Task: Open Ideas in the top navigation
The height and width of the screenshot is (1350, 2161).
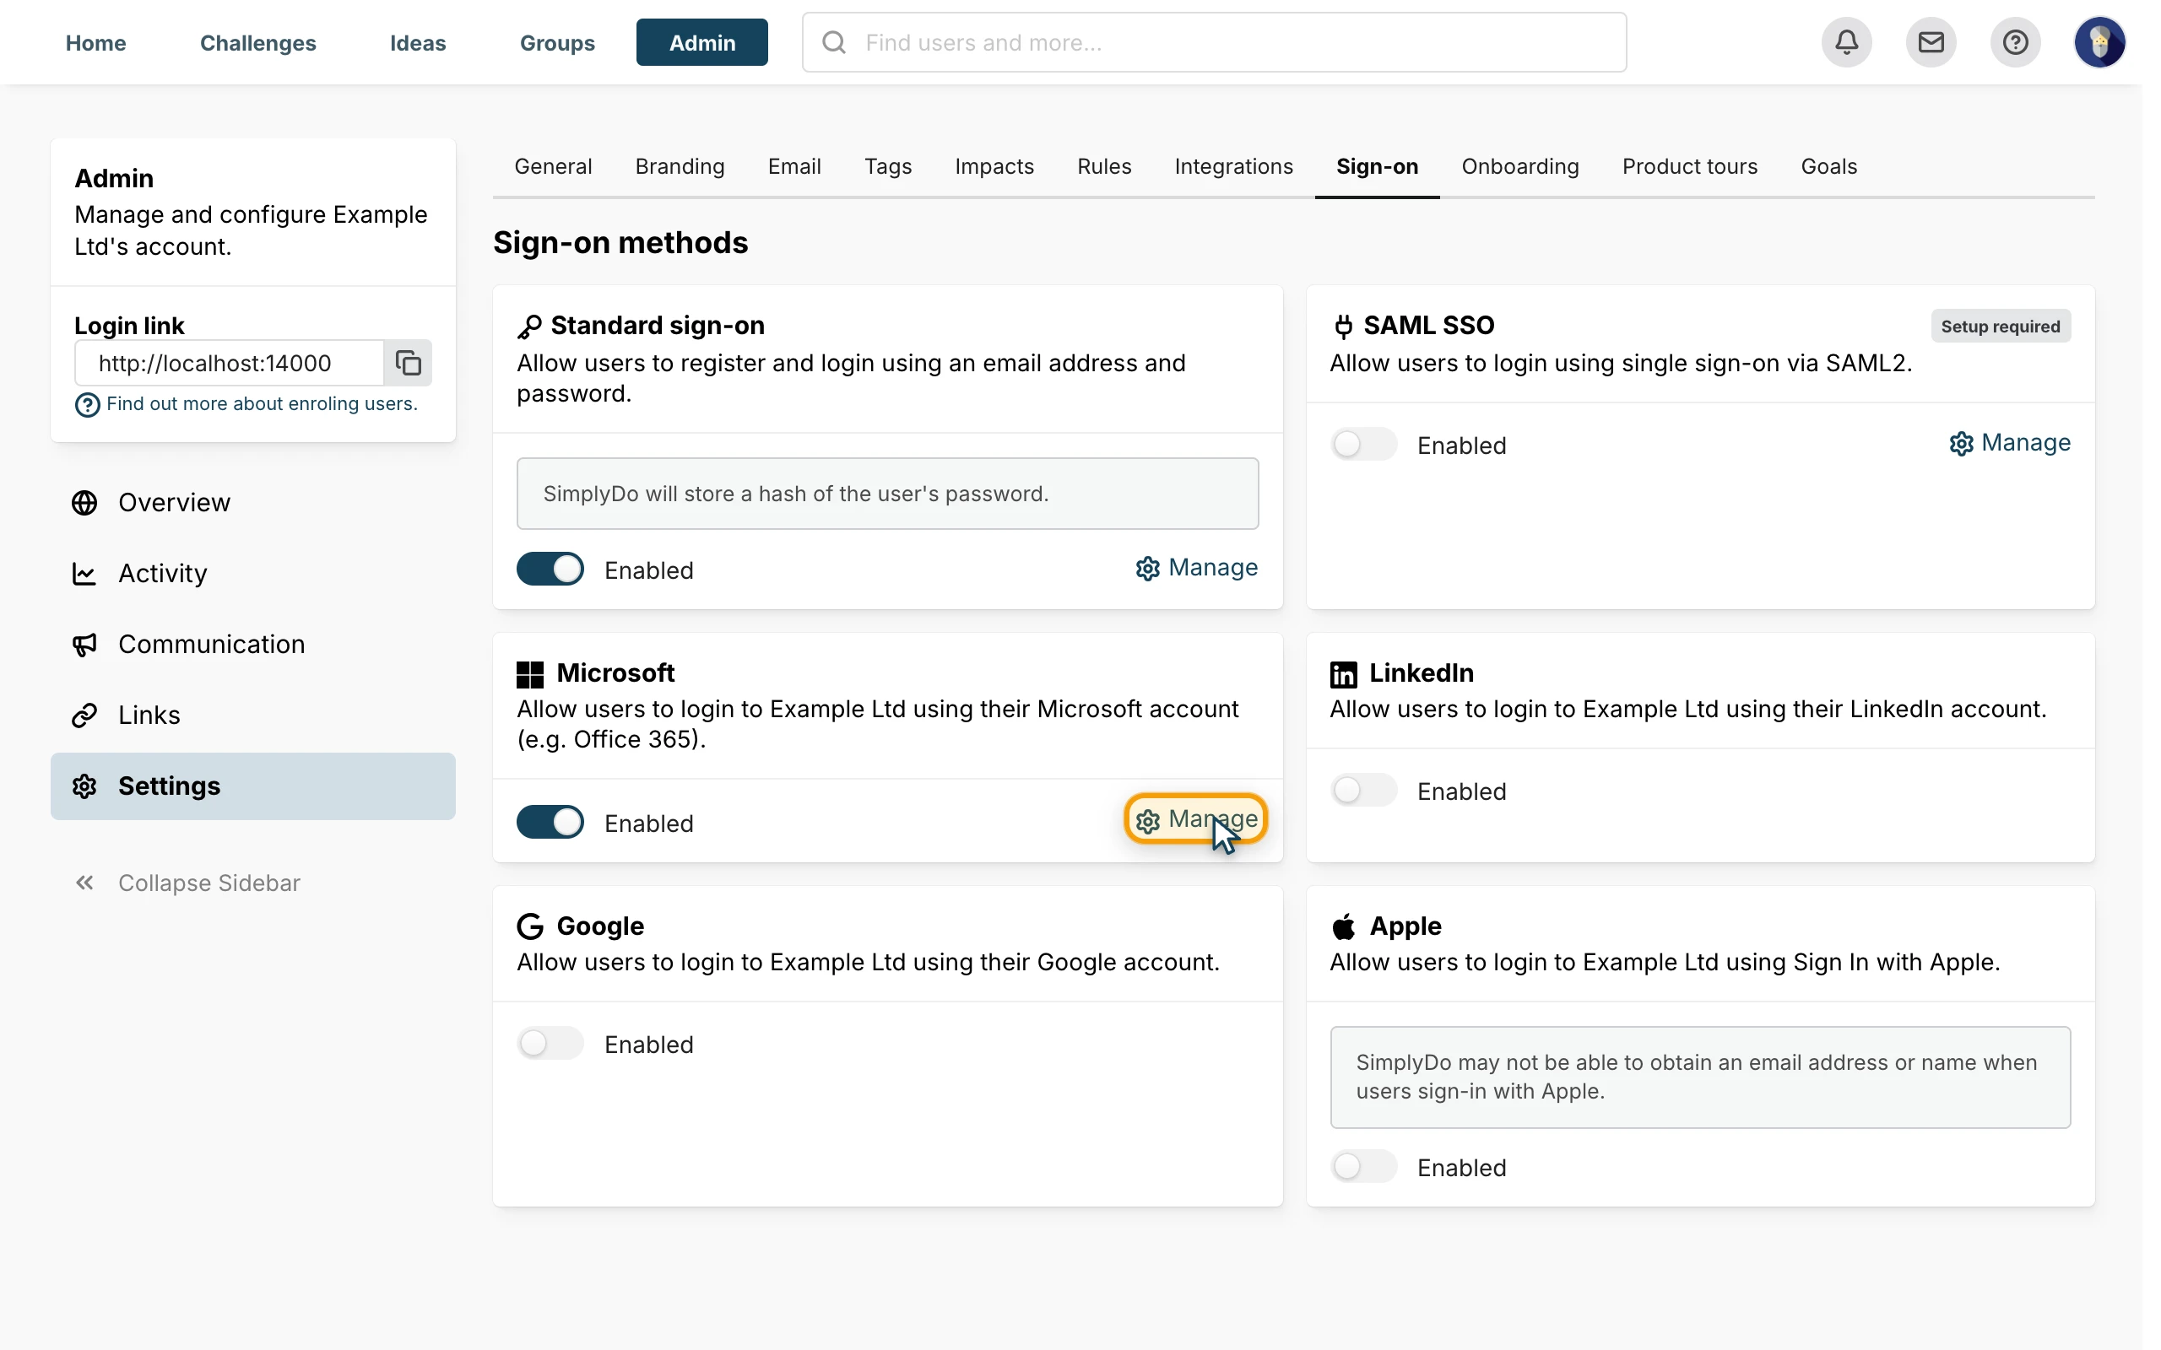Action: click(418, 42)
